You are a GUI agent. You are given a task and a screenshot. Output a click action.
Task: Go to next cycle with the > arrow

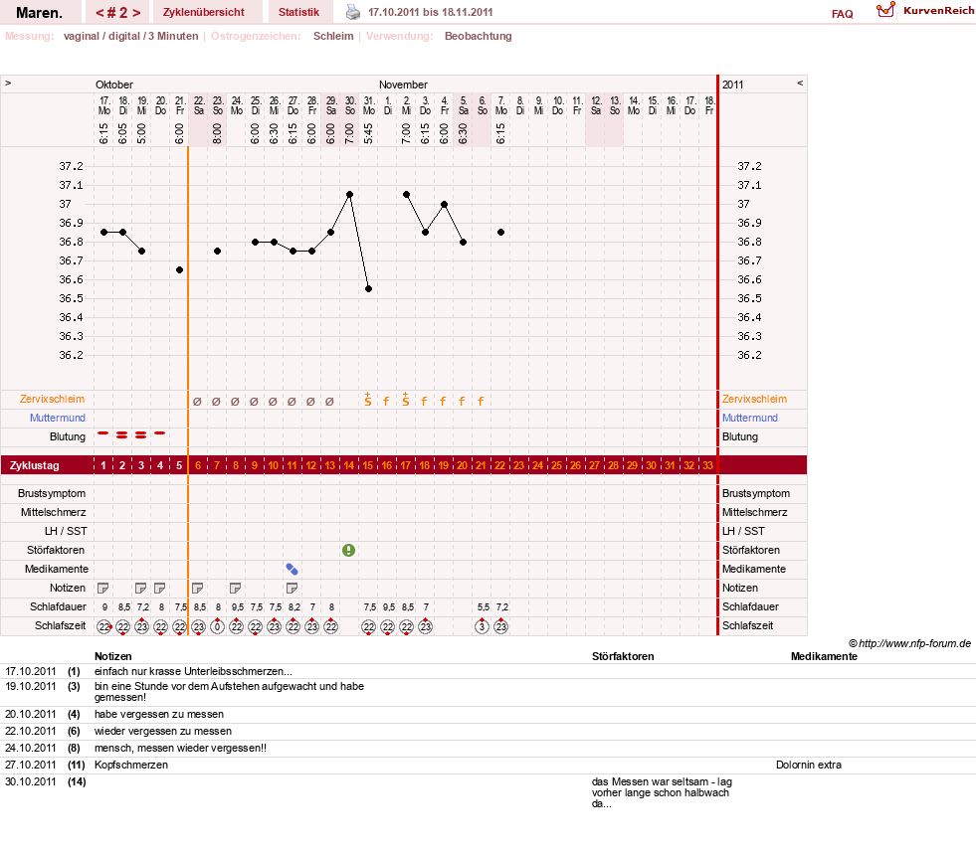coord(136,13)
